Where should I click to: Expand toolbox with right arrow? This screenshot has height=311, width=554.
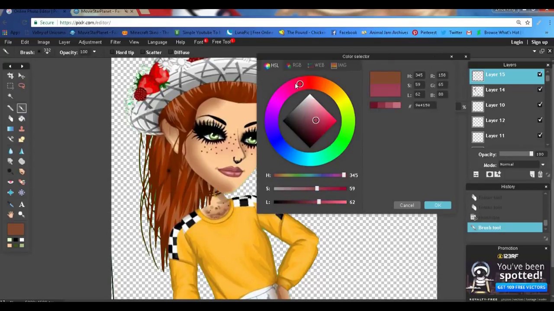click(x=22, y=66)
